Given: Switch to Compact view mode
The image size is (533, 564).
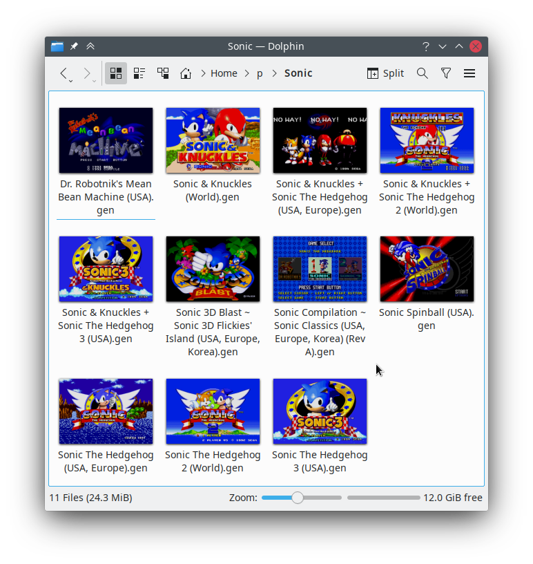Looking at the screenshot, I should pos(139,73).
